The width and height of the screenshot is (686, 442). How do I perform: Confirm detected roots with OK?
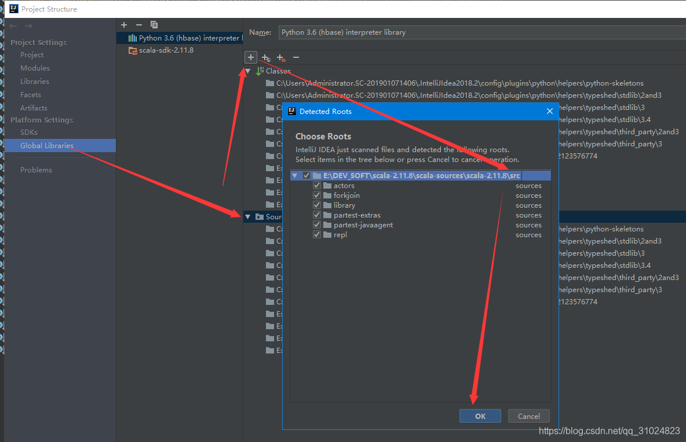(x=480, y=416)
